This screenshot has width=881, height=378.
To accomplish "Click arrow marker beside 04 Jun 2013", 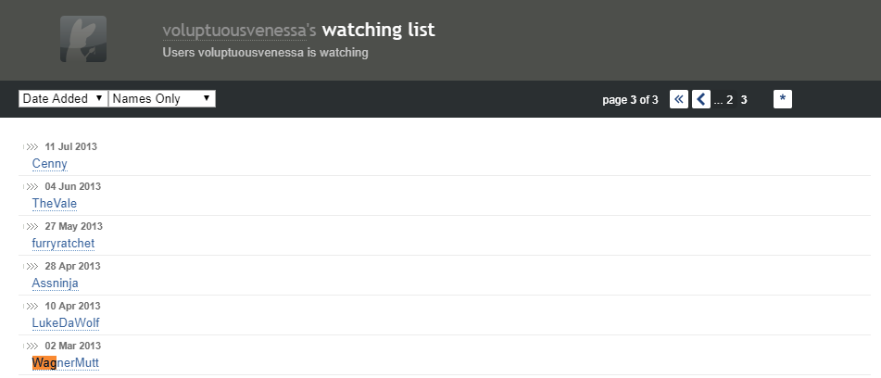I will coord(31,187).
